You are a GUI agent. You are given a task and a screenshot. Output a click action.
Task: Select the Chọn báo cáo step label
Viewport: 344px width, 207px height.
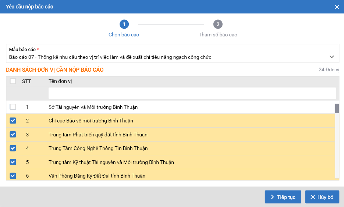(x=124, y=35)
